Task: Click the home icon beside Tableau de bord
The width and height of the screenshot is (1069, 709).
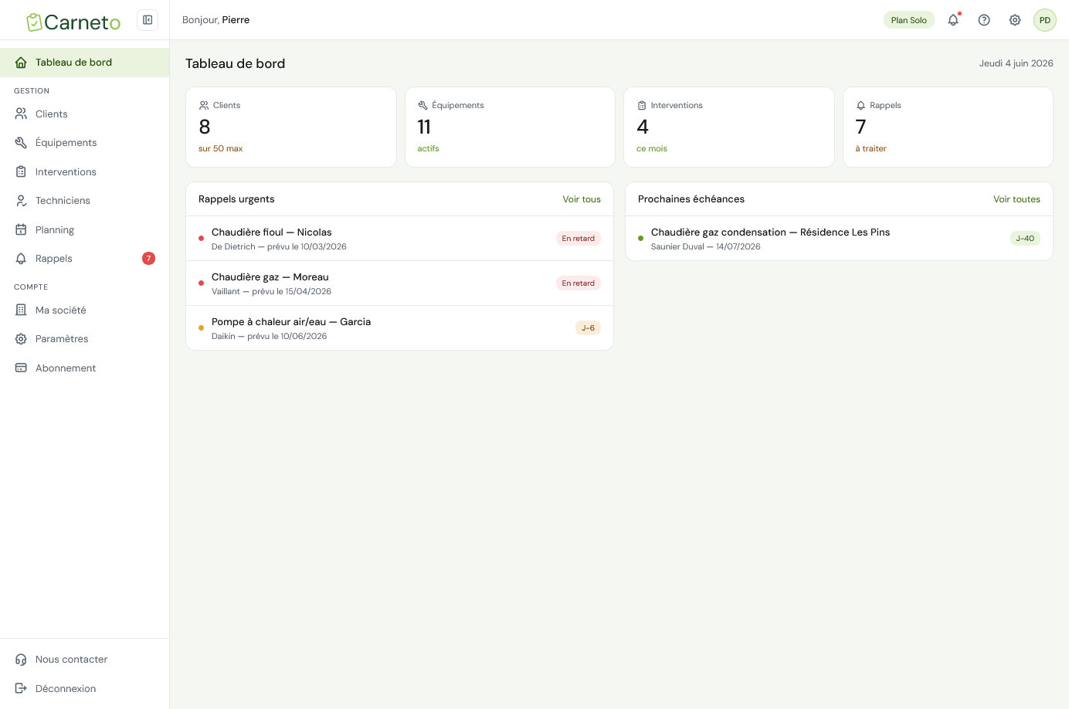Action: pos(21,63)
